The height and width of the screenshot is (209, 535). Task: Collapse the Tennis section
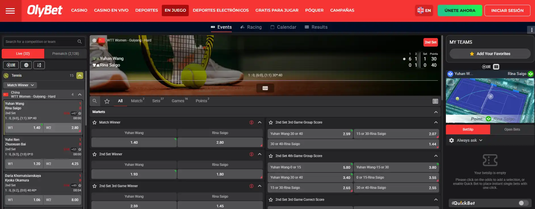tap(80, 76)
